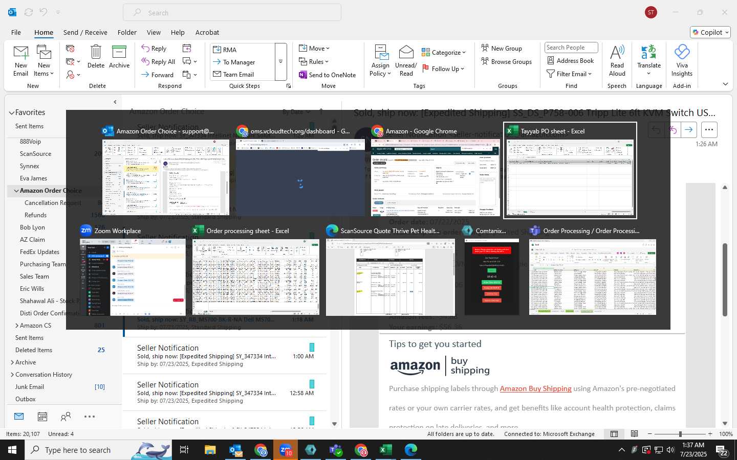Select the To Manager quick step
Image resolution: width=737 pixels, height=460 pixels.
(243, 62)
